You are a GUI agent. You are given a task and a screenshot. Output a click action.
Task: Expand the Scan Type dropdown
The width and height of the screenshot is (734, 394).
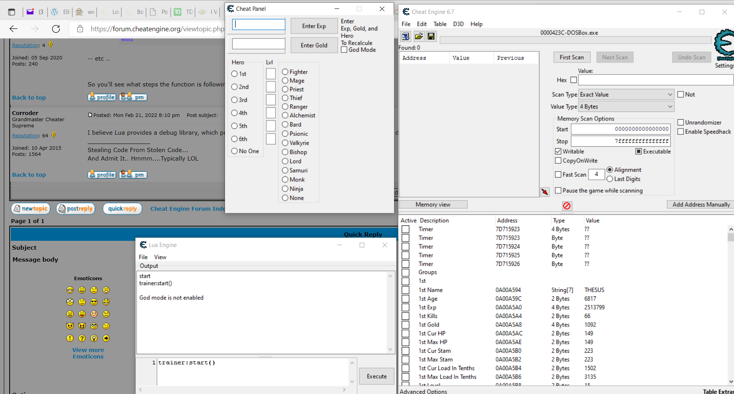[670, 95]
